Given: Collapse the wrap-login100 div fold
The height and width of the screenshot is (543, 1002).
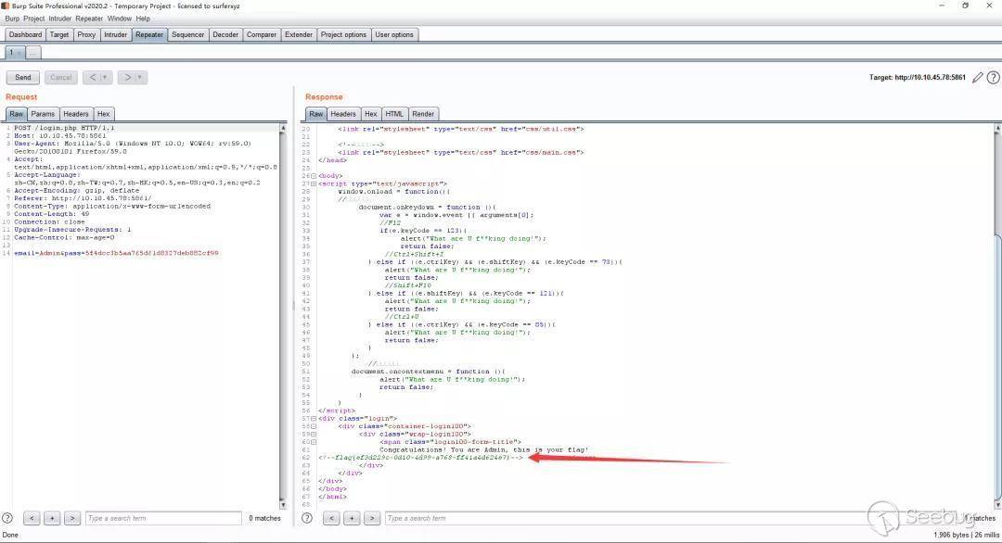Looking at the screenshot, I should pos(314,434).
